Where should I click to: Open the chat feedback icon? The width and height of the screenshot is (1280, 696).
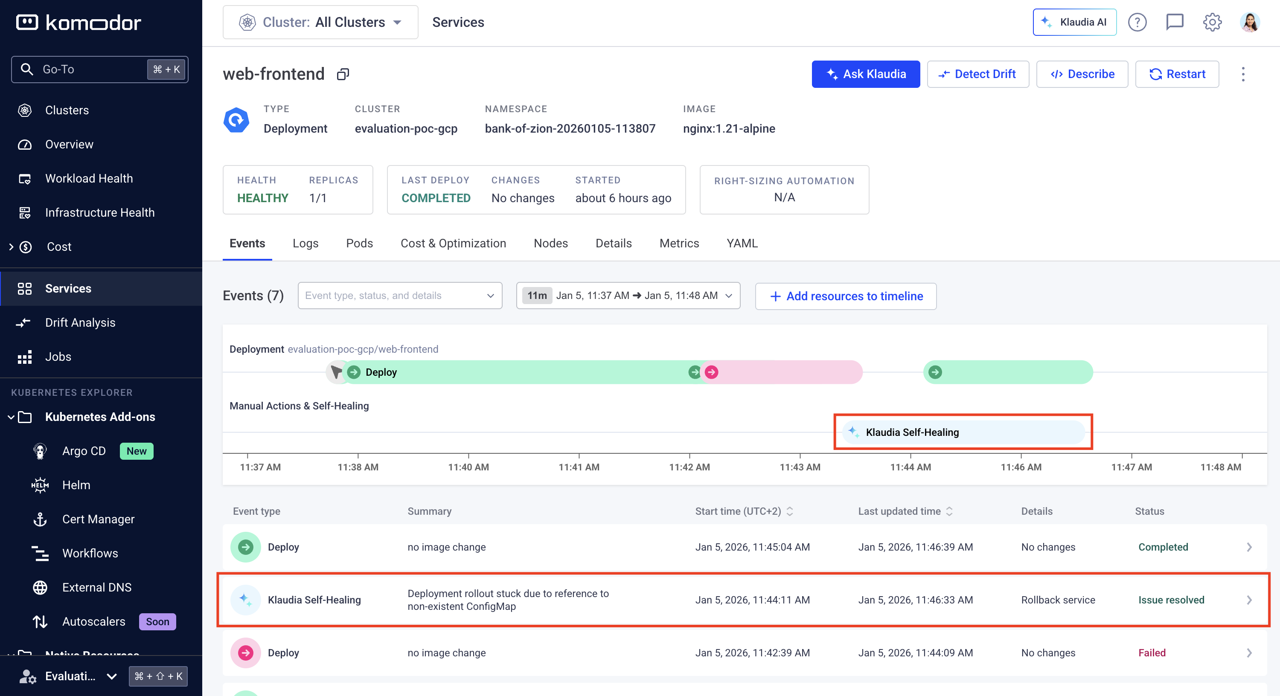tap(1175, 22)
